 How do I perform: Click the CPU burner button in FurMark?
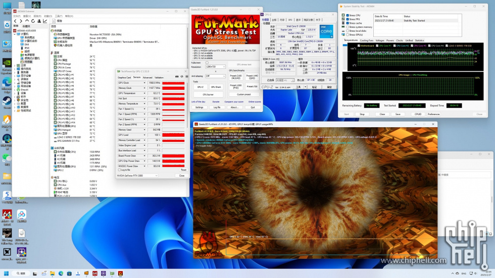pos(208,94)
